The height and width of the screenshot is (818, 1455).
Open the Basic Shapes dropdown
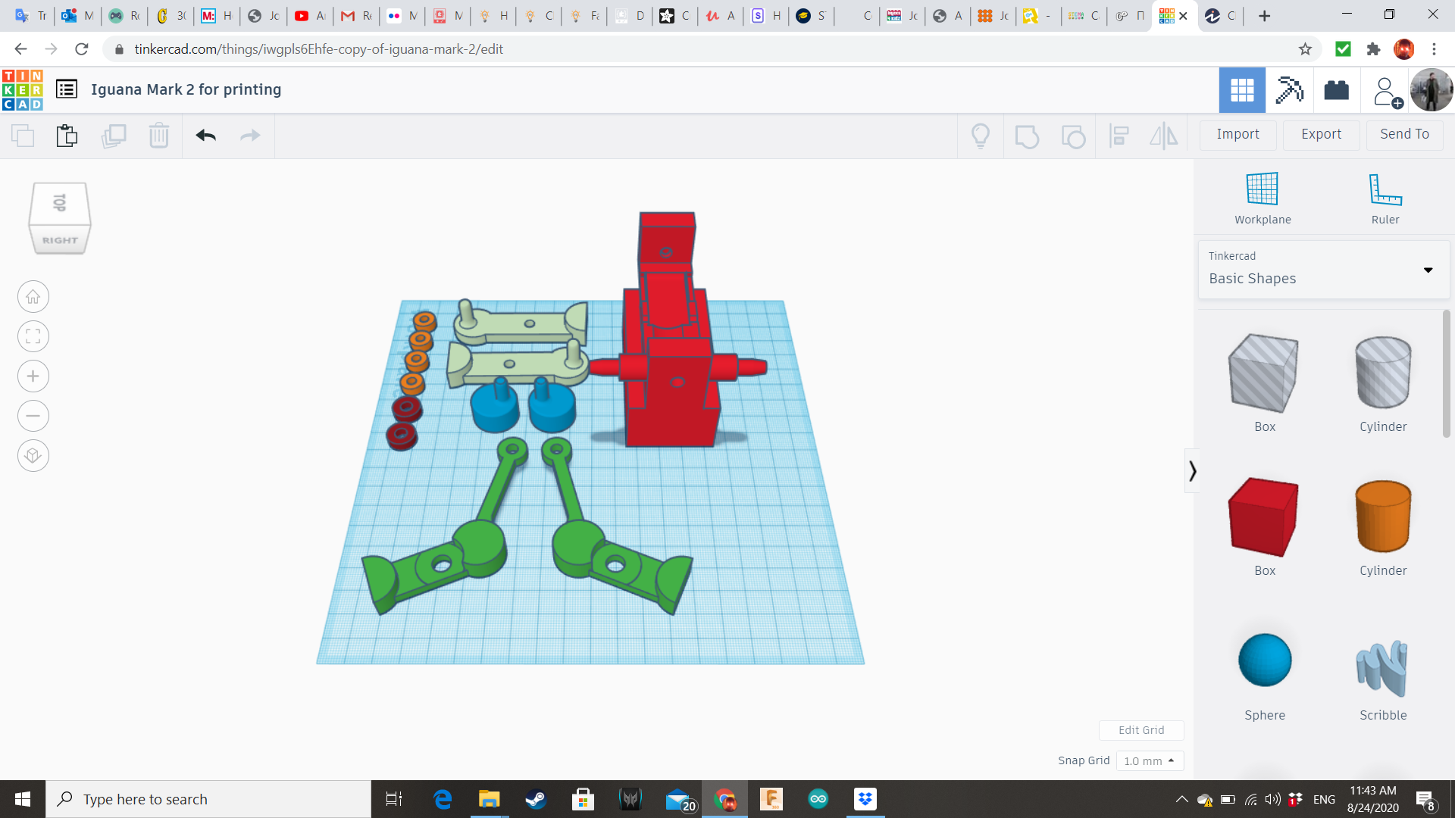click(1324, 270)
